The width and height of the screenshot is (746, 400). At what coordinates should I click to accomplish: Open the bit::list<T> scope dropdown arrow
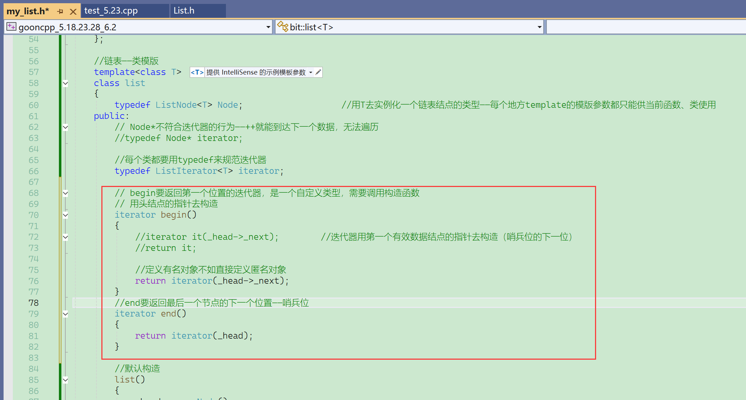pos(539,27)
